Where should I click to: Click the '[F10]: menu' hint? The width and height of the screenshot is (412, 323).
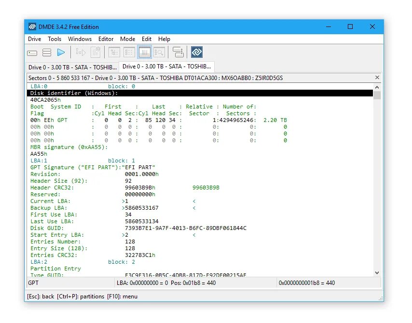[122, 297]
